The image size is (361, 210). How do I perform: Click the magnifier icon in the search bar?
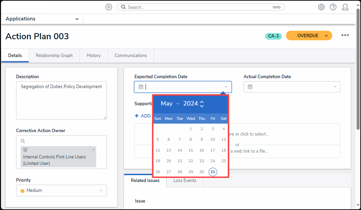tap(123, 7)
